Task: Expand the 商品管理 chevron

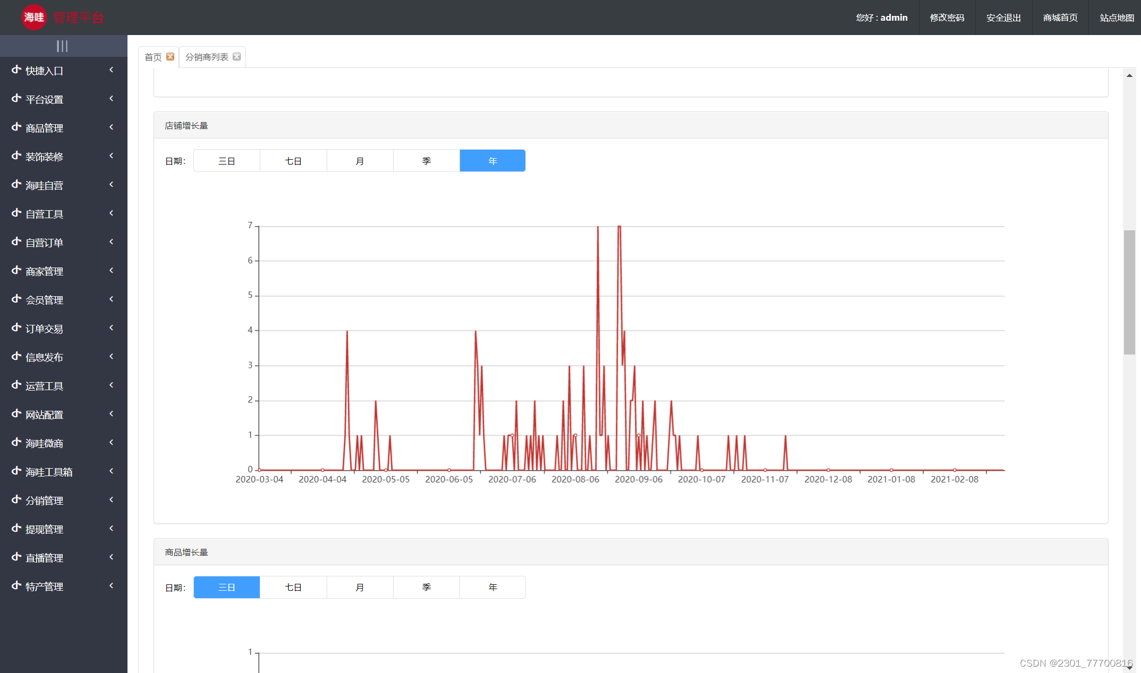Action: [111, 127]
